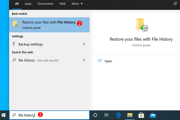
Task: Switch to the Web search tab
Action: point(62,4)
